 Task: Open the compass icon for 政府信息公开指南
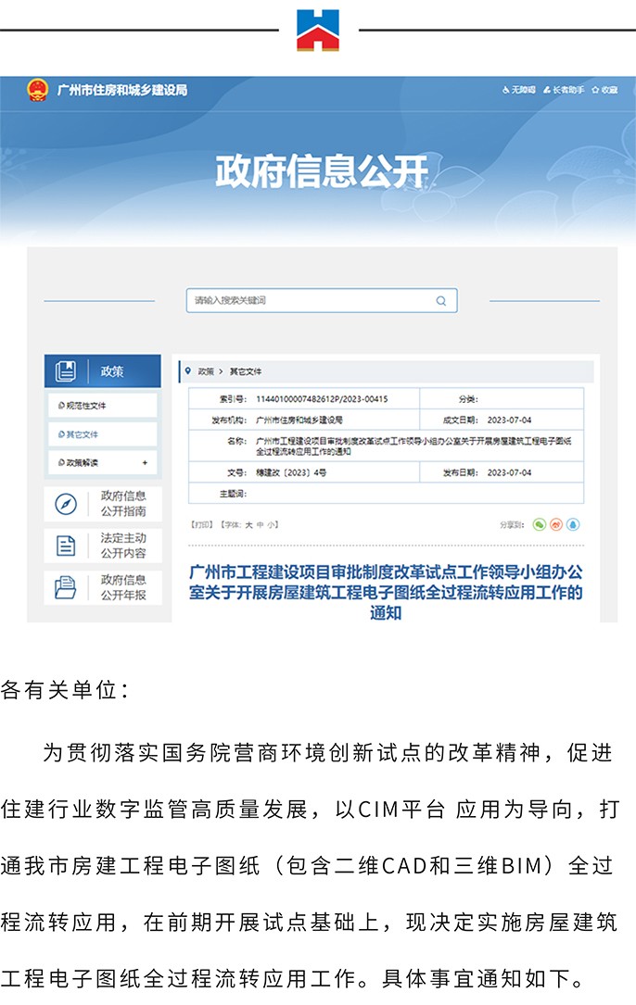point(66,504)
